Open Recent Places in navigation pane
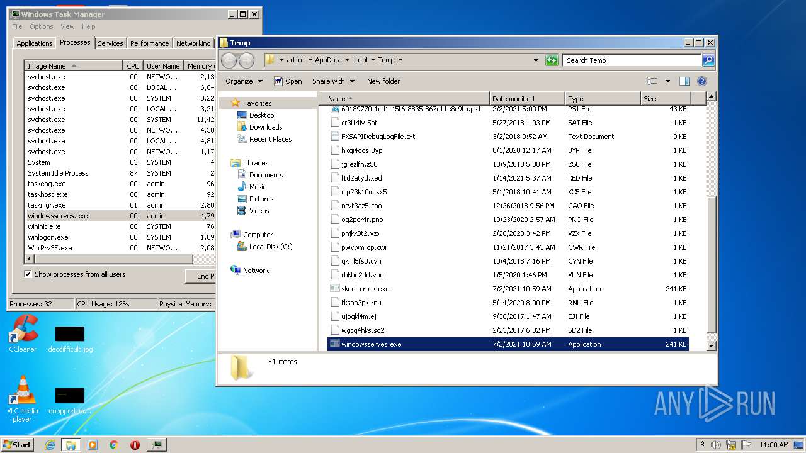806x453 pixels. click(270, 139)
